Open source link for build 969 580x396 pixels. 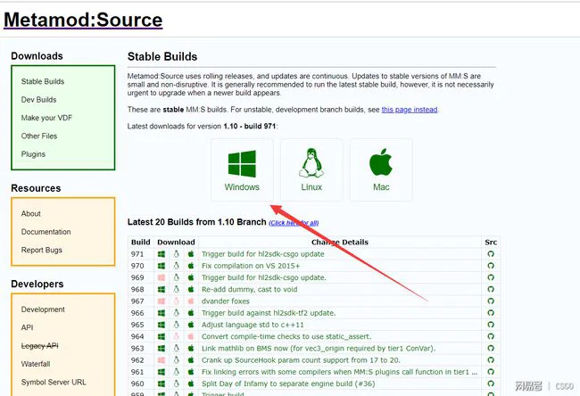coord(491,277)
